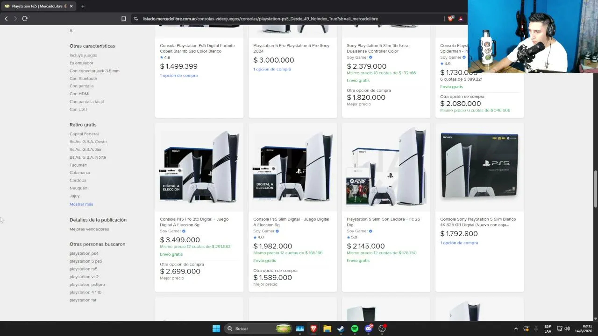Open Brave Shields lion icon
Image resolution: width=598 pixels, height=336 pixels.
(x=450, y=19)
